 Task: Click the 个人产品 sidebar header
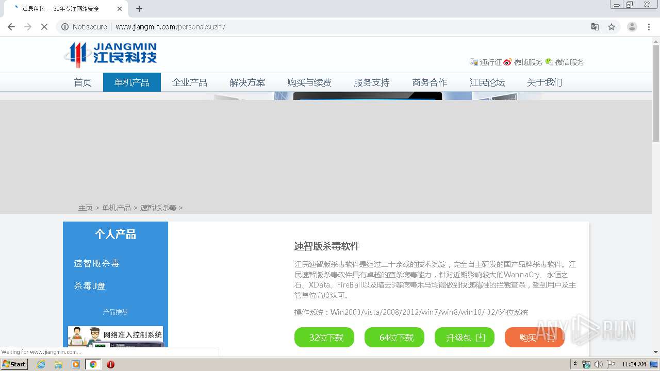115,234
